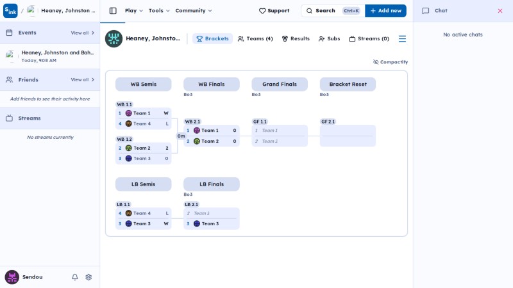
Task: Click the Results medal icon
Action: point(285,39)
